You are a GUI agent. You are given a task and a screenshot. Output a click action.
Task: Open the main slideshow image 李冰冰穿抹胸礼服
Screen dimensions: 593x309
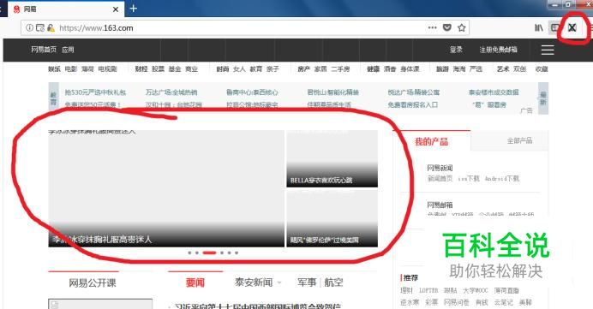tap(166, 188)
